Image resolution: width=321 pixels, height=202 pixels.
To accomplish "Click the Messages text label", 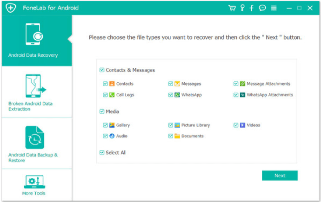I will tap(191, 84).
